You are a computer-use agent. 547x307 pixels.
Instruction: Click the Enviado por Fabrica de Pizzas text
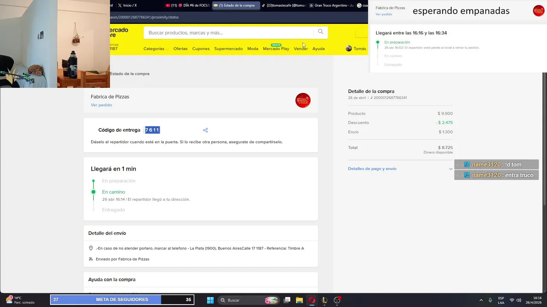(122, 259)
